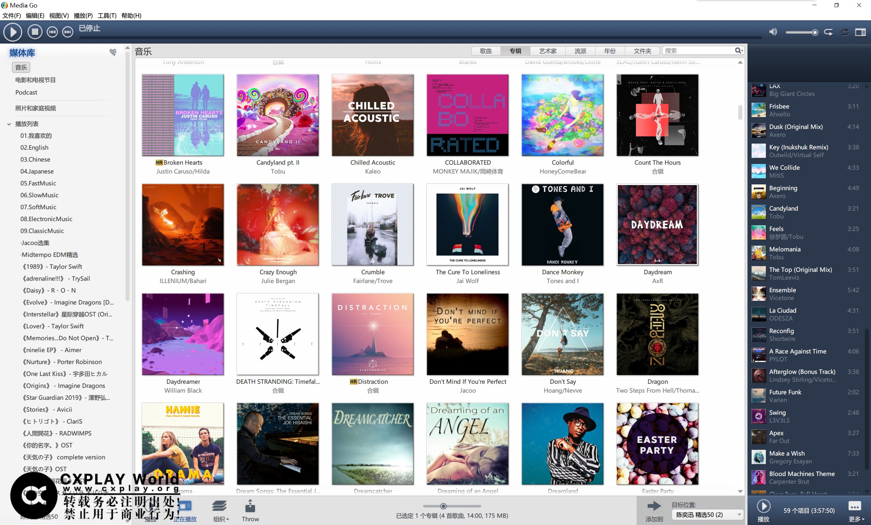The height and width of the screenshot is (525, 871).
Task: Switch to the 文件夹 view tab
Action: 642,51
